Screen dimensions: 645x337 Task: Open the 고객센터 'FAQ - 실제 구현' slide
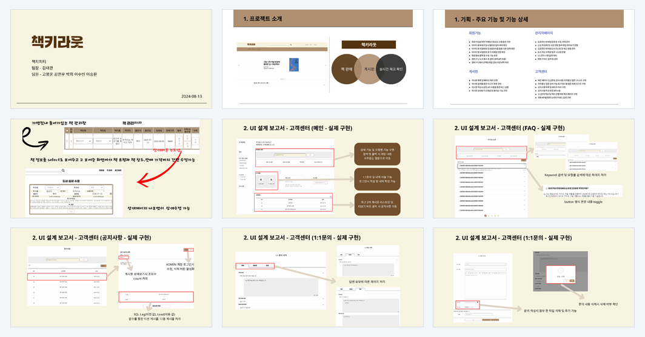(x=533, y=168)
